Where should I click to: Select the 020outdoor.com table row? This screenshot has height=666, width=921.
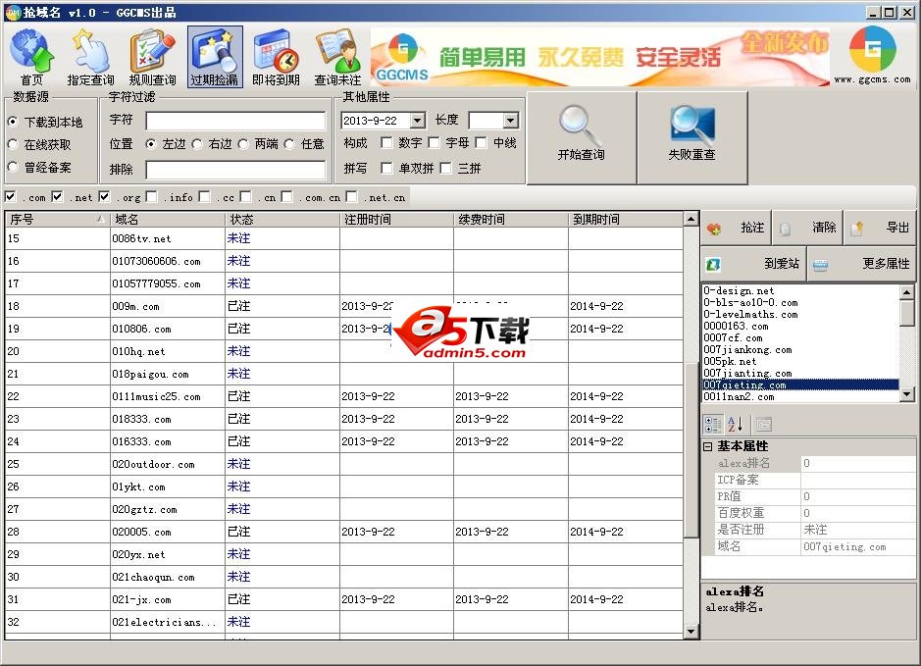tap(344, 464)
